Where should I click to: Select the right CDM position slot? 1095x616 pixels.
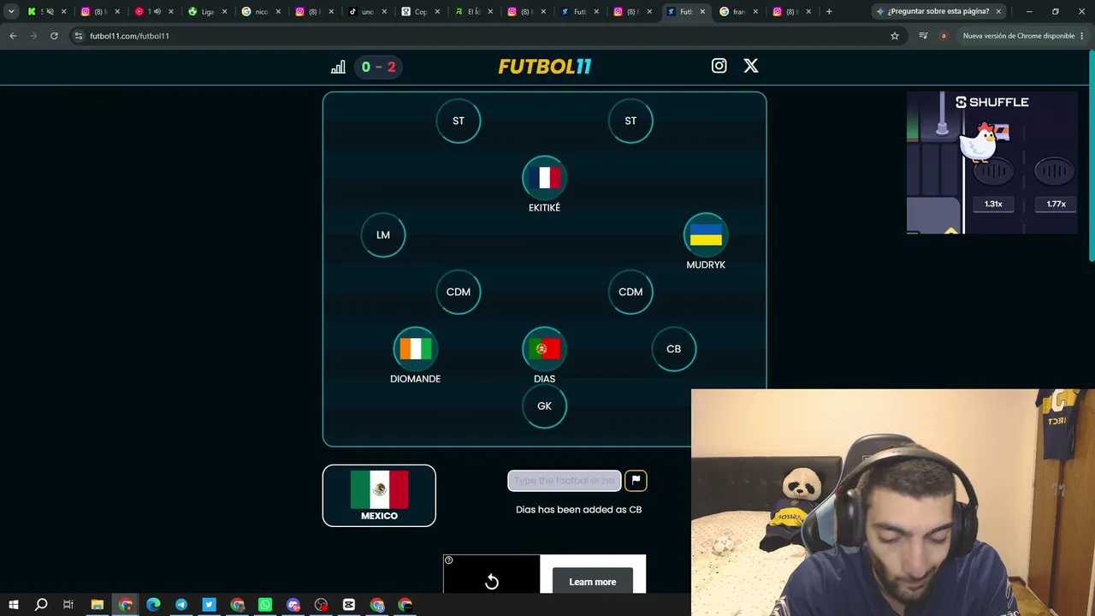point(630,292)
